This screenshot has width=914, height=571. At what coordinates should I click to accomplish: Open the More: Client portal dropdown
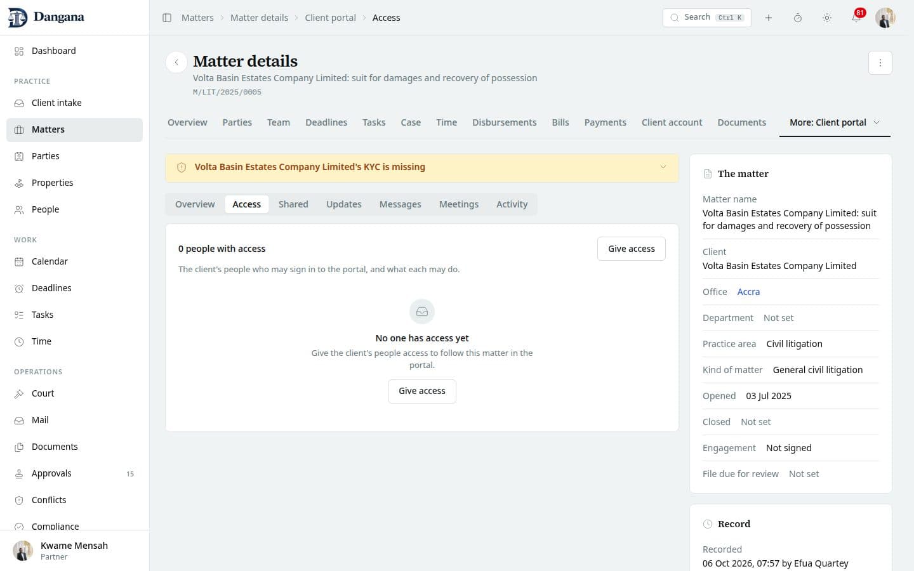tap(835, 122)
